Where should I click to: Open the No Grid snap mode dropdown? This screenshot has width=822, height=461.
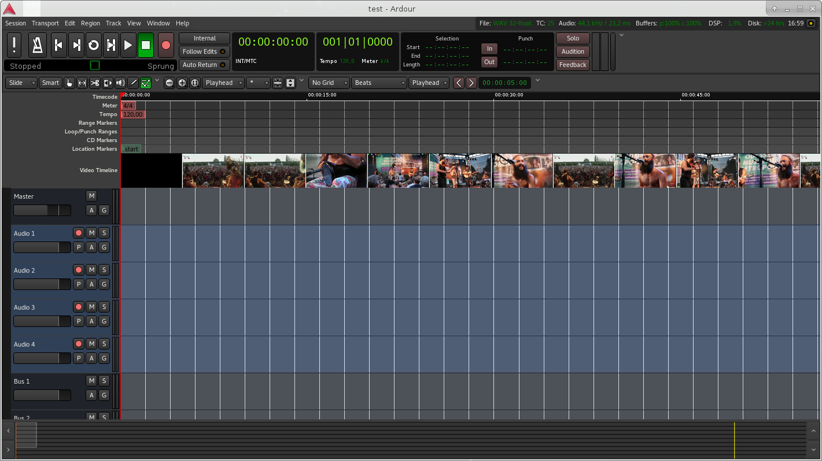click(329, 83)
